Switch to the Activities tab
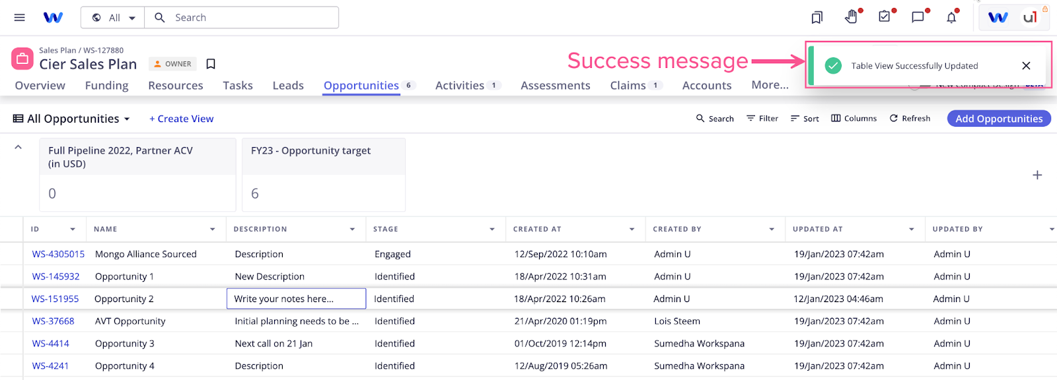This screenshot has height=380, width=1057. pos(460,86)
